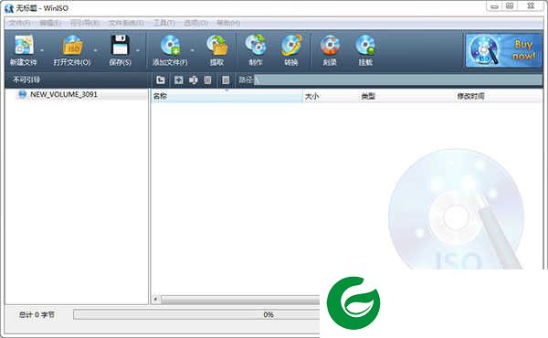
Task: Click the 新建文件 new file icon
Action: click(24, 45)
